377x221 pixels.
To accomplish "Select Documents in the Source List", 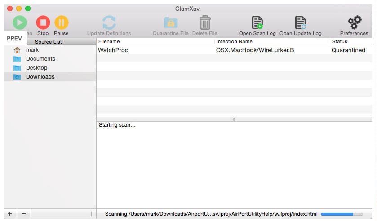I will point(40,59).
